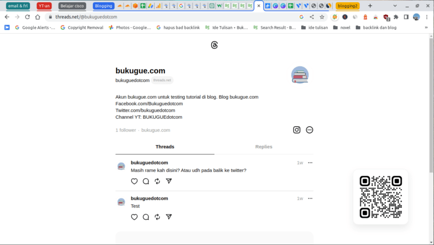Open the 'Photos - Google' bookmark
This screenshot has height=245, width=434.
(130, 28)
